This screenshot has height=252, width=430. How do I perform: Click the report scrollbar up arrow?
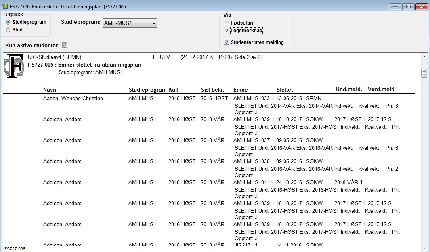point(424,57)
